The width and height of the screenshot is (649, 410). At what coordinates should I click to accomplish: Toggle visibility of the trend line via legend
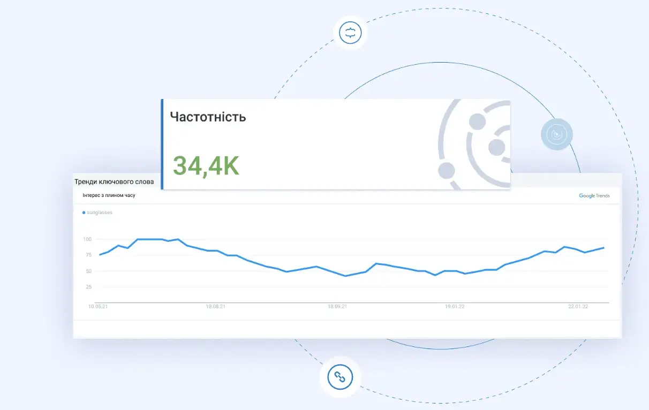pyautogui.click(x=99, y=212)
